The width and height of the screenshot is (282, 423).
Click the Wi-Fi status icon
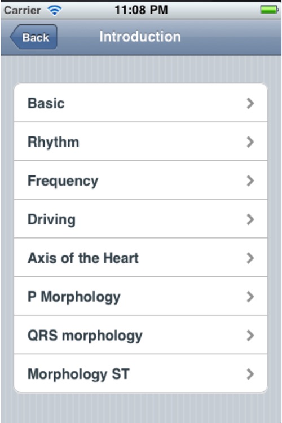[x=55, y=11]
